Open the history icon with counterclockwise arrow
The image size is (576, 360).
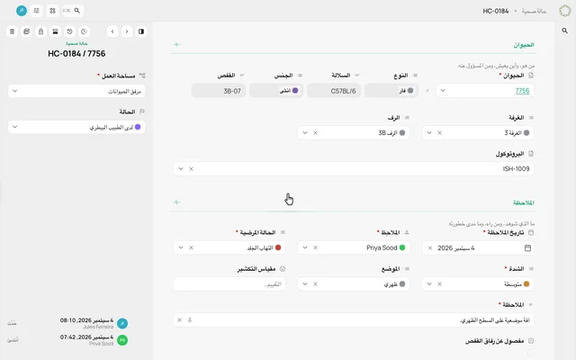70,31
